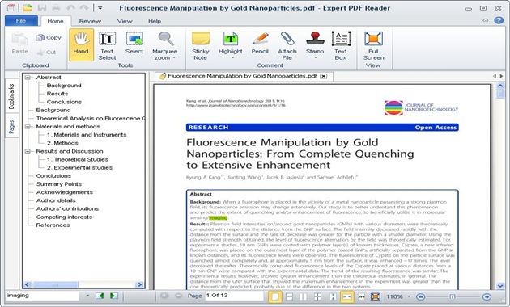Click the fit page height icon in status bar
This screenshot has width=510, height=307.
333,296
